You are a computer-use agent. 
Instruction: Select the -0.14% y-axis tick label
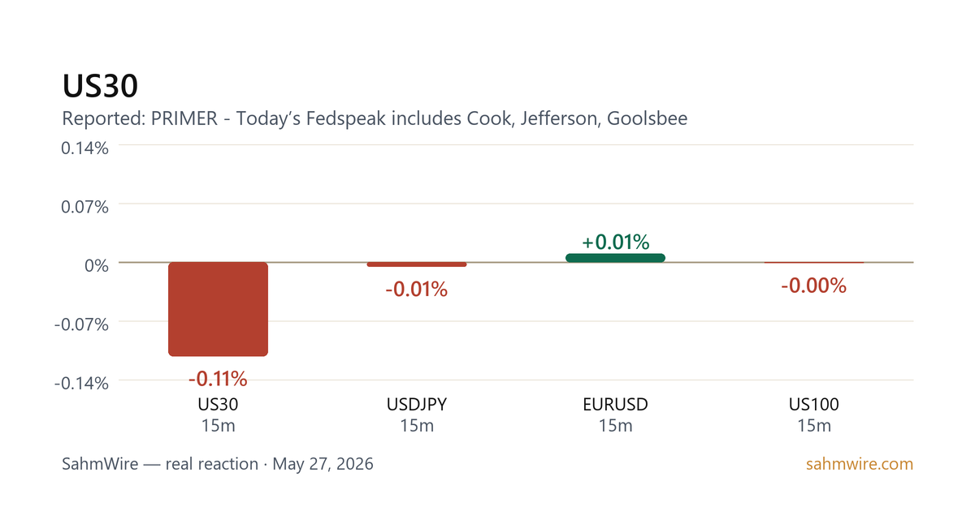pos(82,383)
